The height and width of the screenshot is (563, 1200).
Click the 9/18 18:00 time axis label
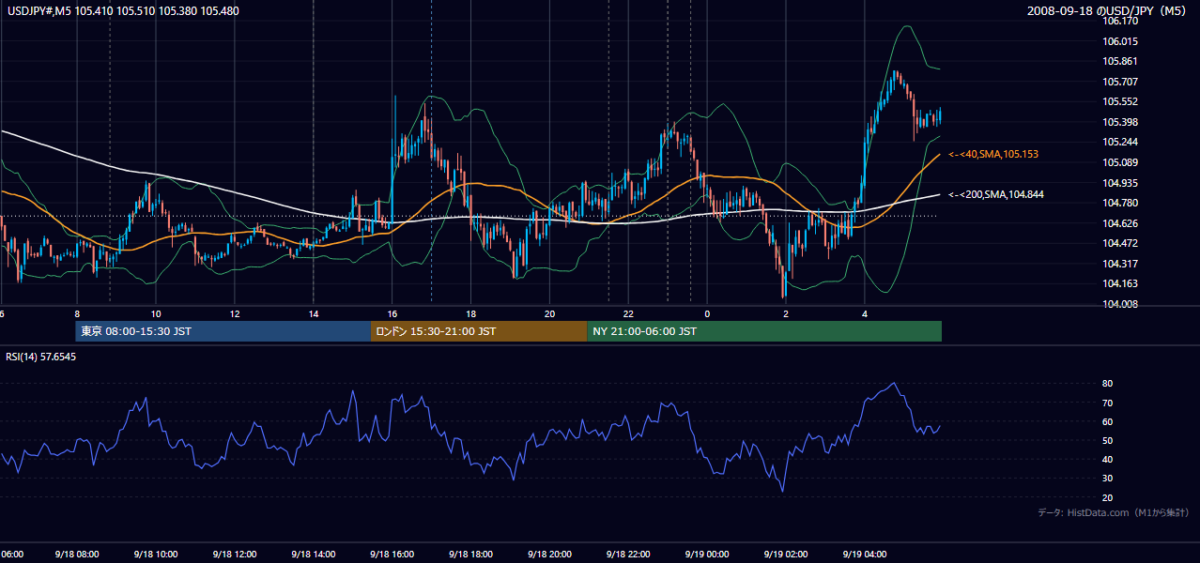point(471,555)
